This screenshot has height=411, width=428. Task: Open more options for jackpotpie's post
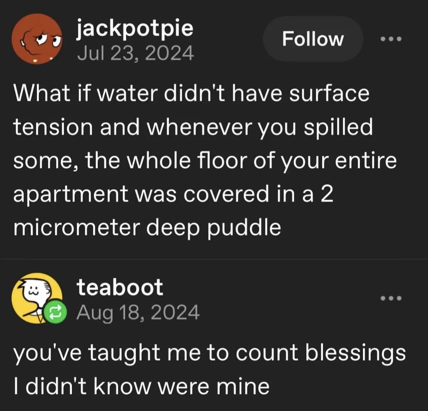tap(391, 39)
